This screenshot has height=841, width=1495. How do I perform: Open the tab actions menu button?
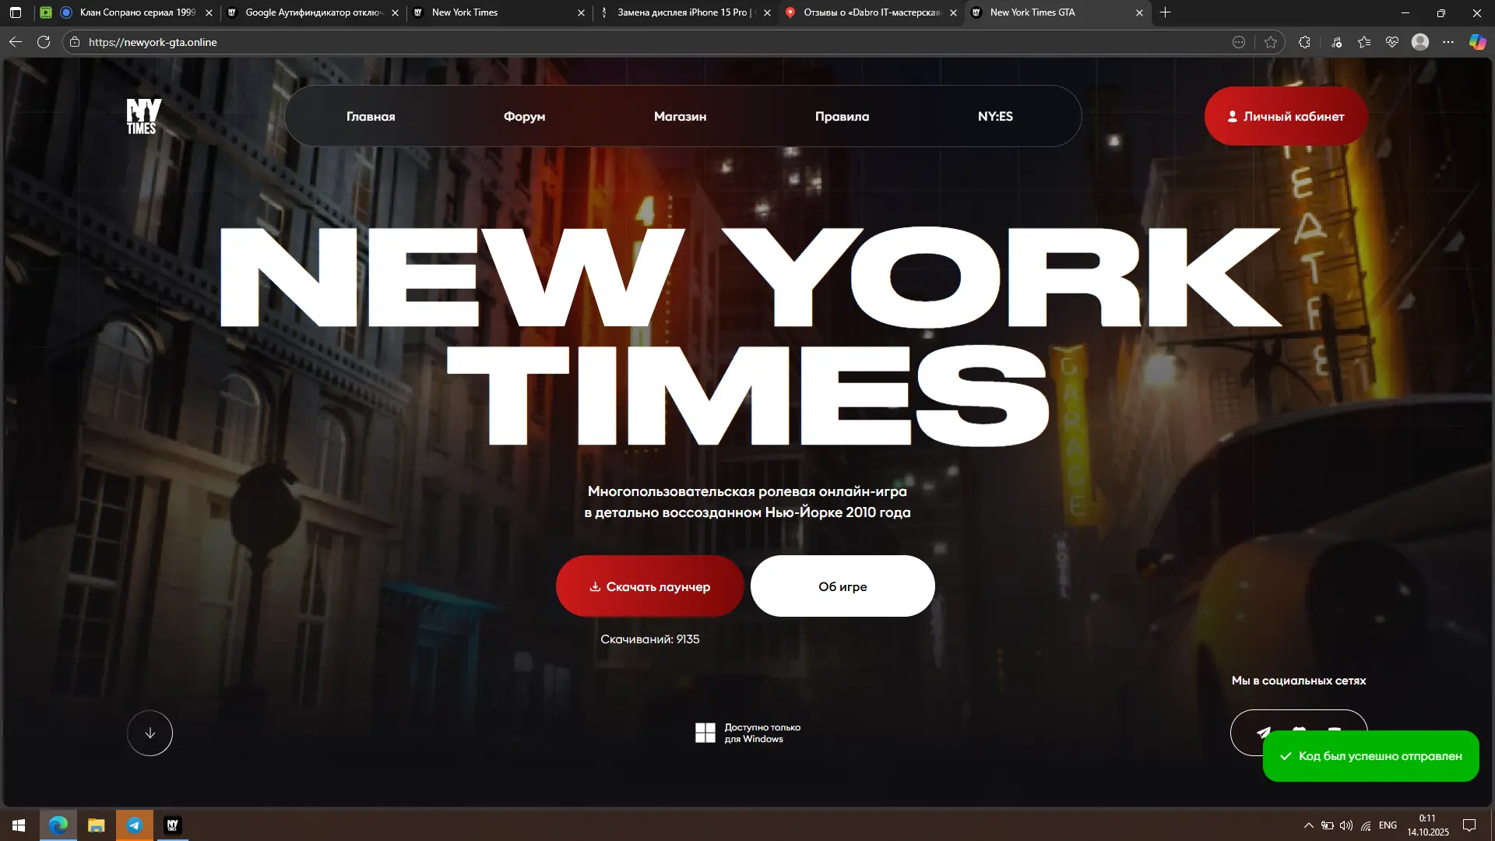pyautogui.click(x=15, y=12)
